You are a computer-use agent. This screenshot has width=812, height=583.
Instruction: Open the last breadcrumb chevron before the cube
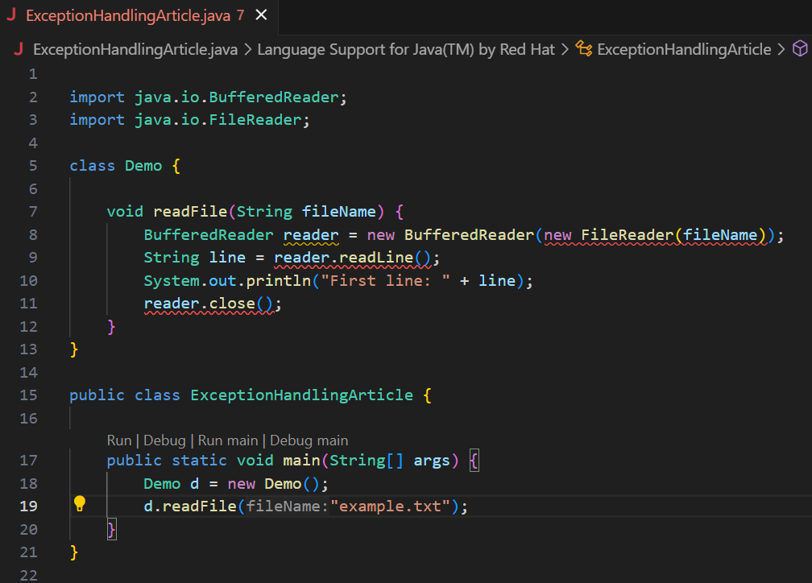point(781,49)
